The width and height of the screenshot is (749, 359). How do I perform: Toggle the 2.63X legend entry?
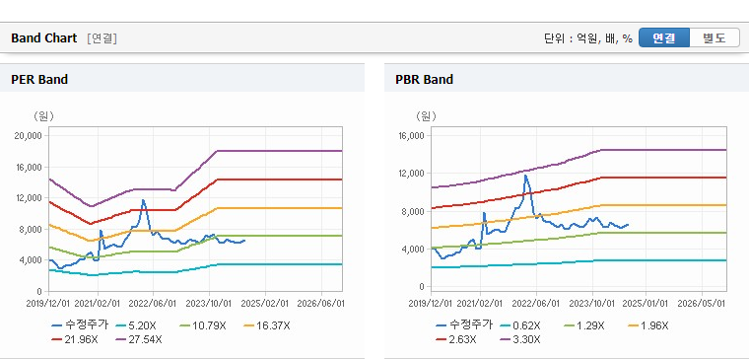[x=455, y=339]
